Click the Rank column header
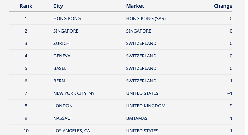The width and height of the screenshot is (248, 135). 26,6
